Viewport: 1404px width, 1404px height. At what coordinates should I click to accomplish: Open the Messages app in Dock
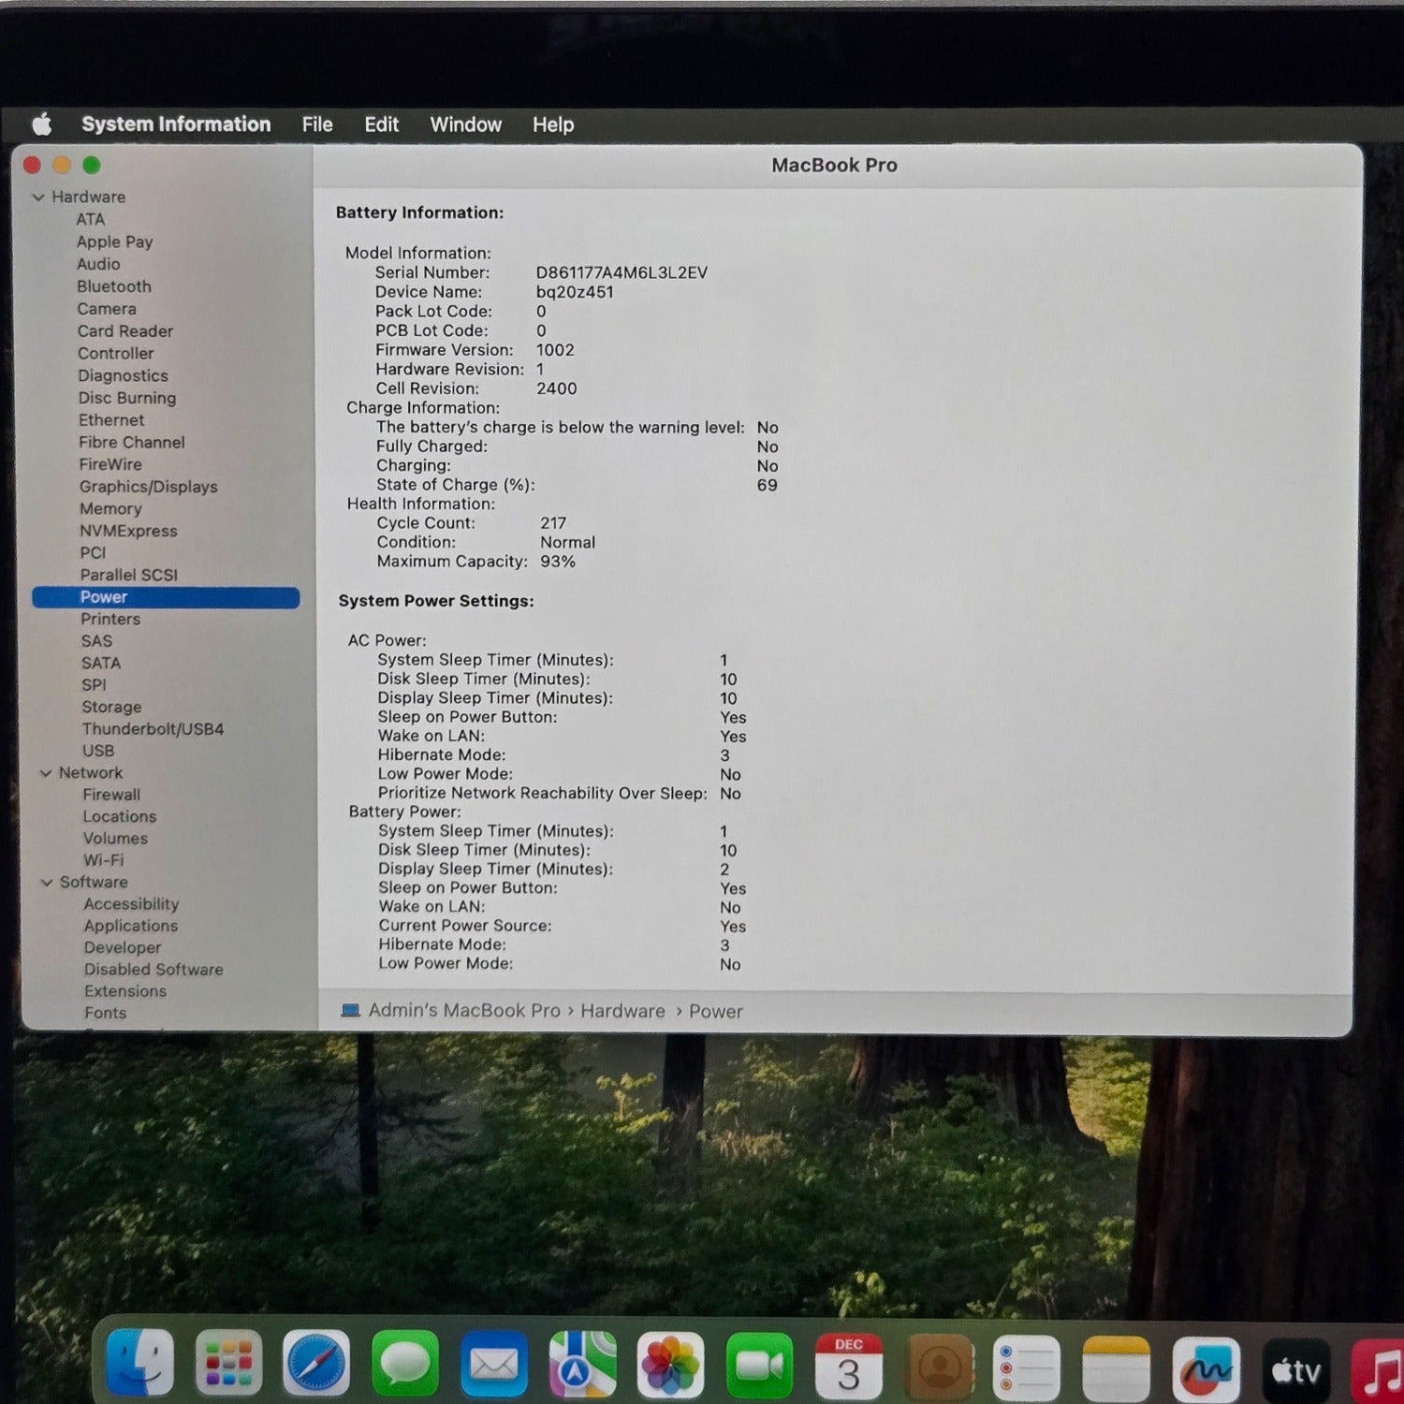coord(404,1364)
